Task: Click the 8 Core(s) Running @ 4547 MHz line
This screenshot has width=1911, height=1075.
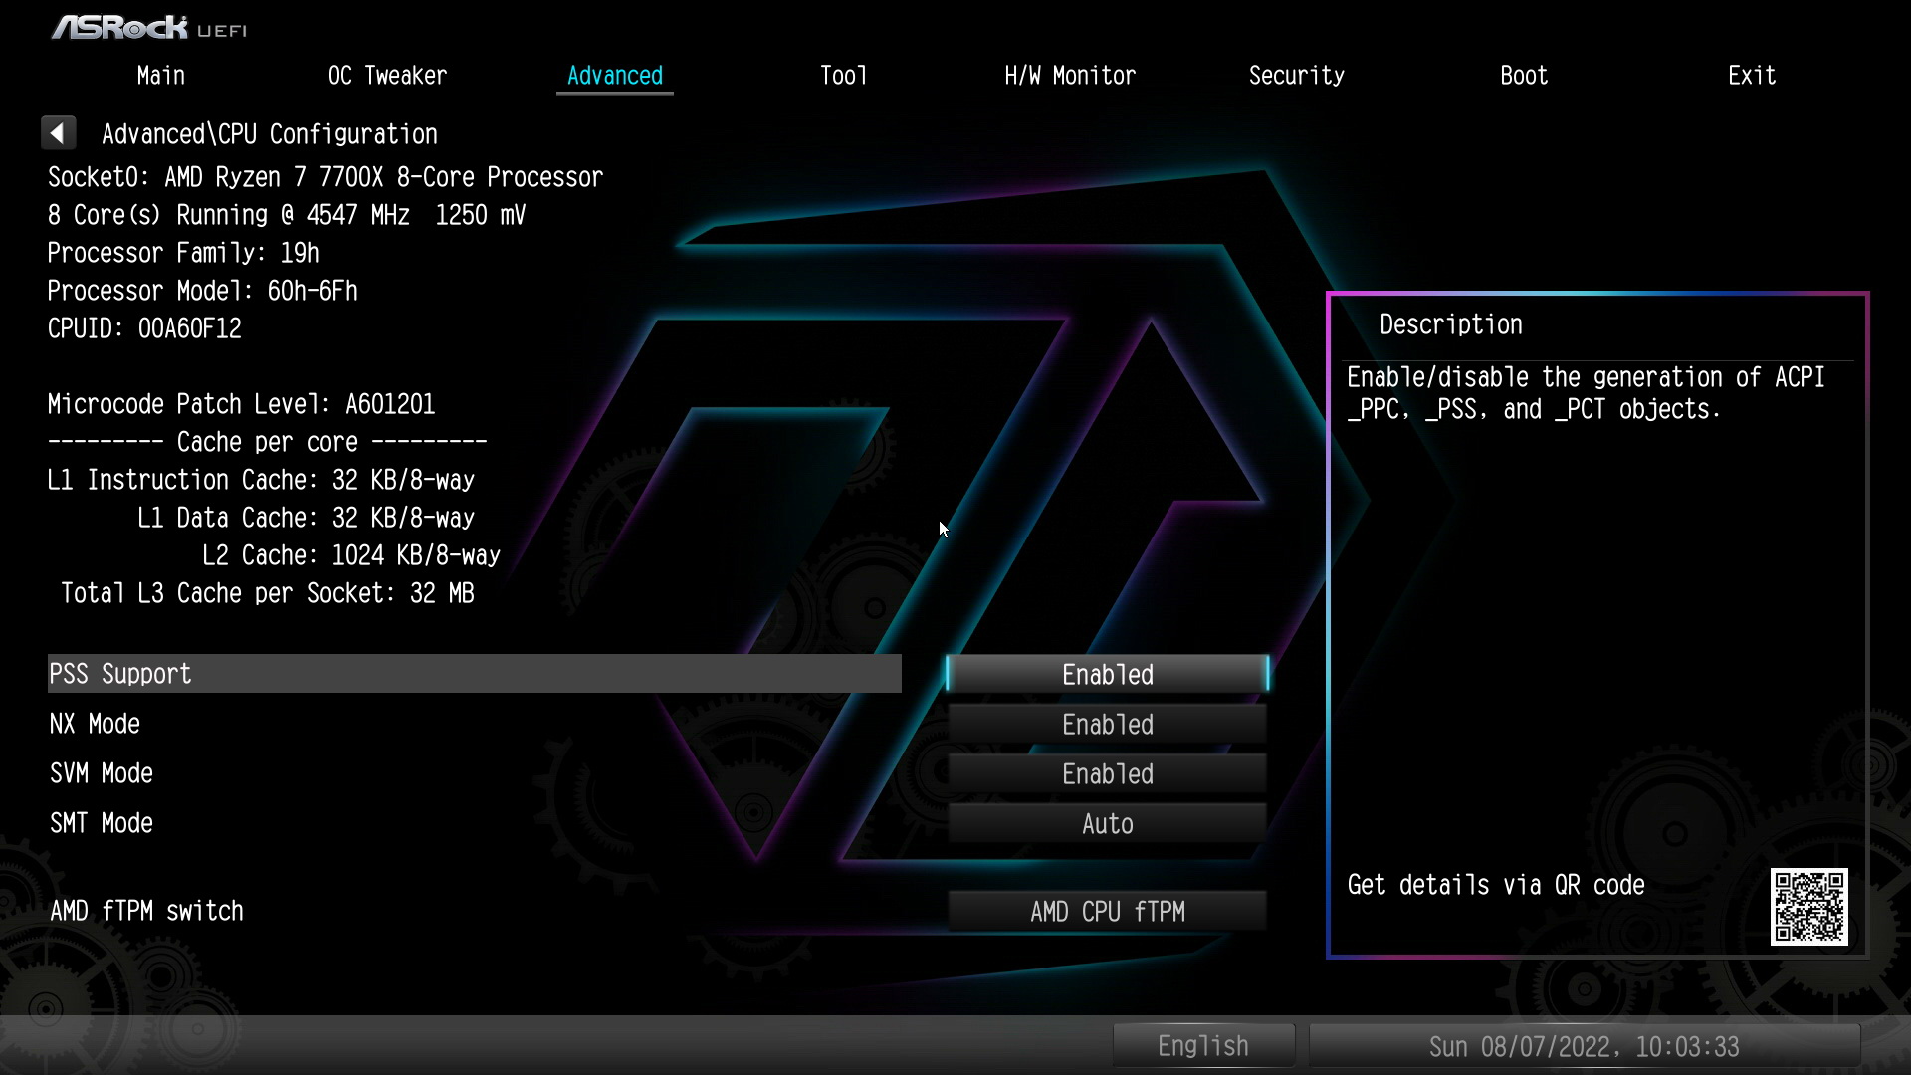Action: tap(287, 215)
